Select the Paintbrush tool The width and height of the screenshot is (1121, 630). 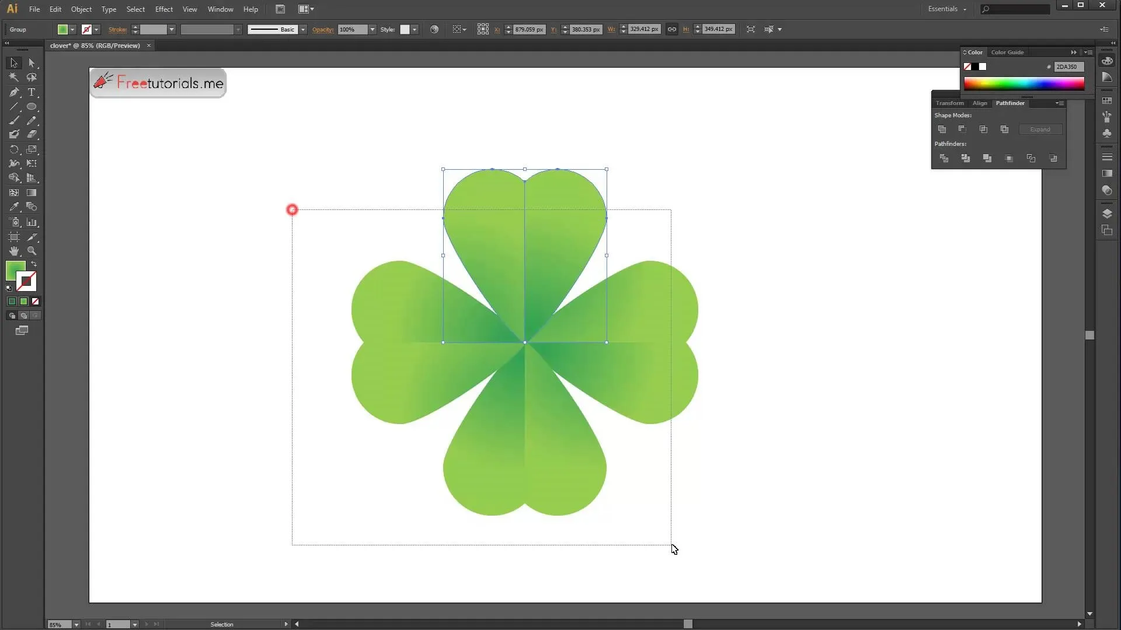[14, 121]
